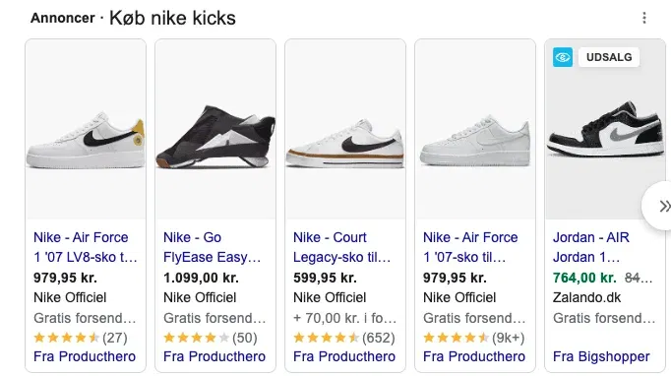Click the star rating with 652 reviews

click(x=344, y=338)
